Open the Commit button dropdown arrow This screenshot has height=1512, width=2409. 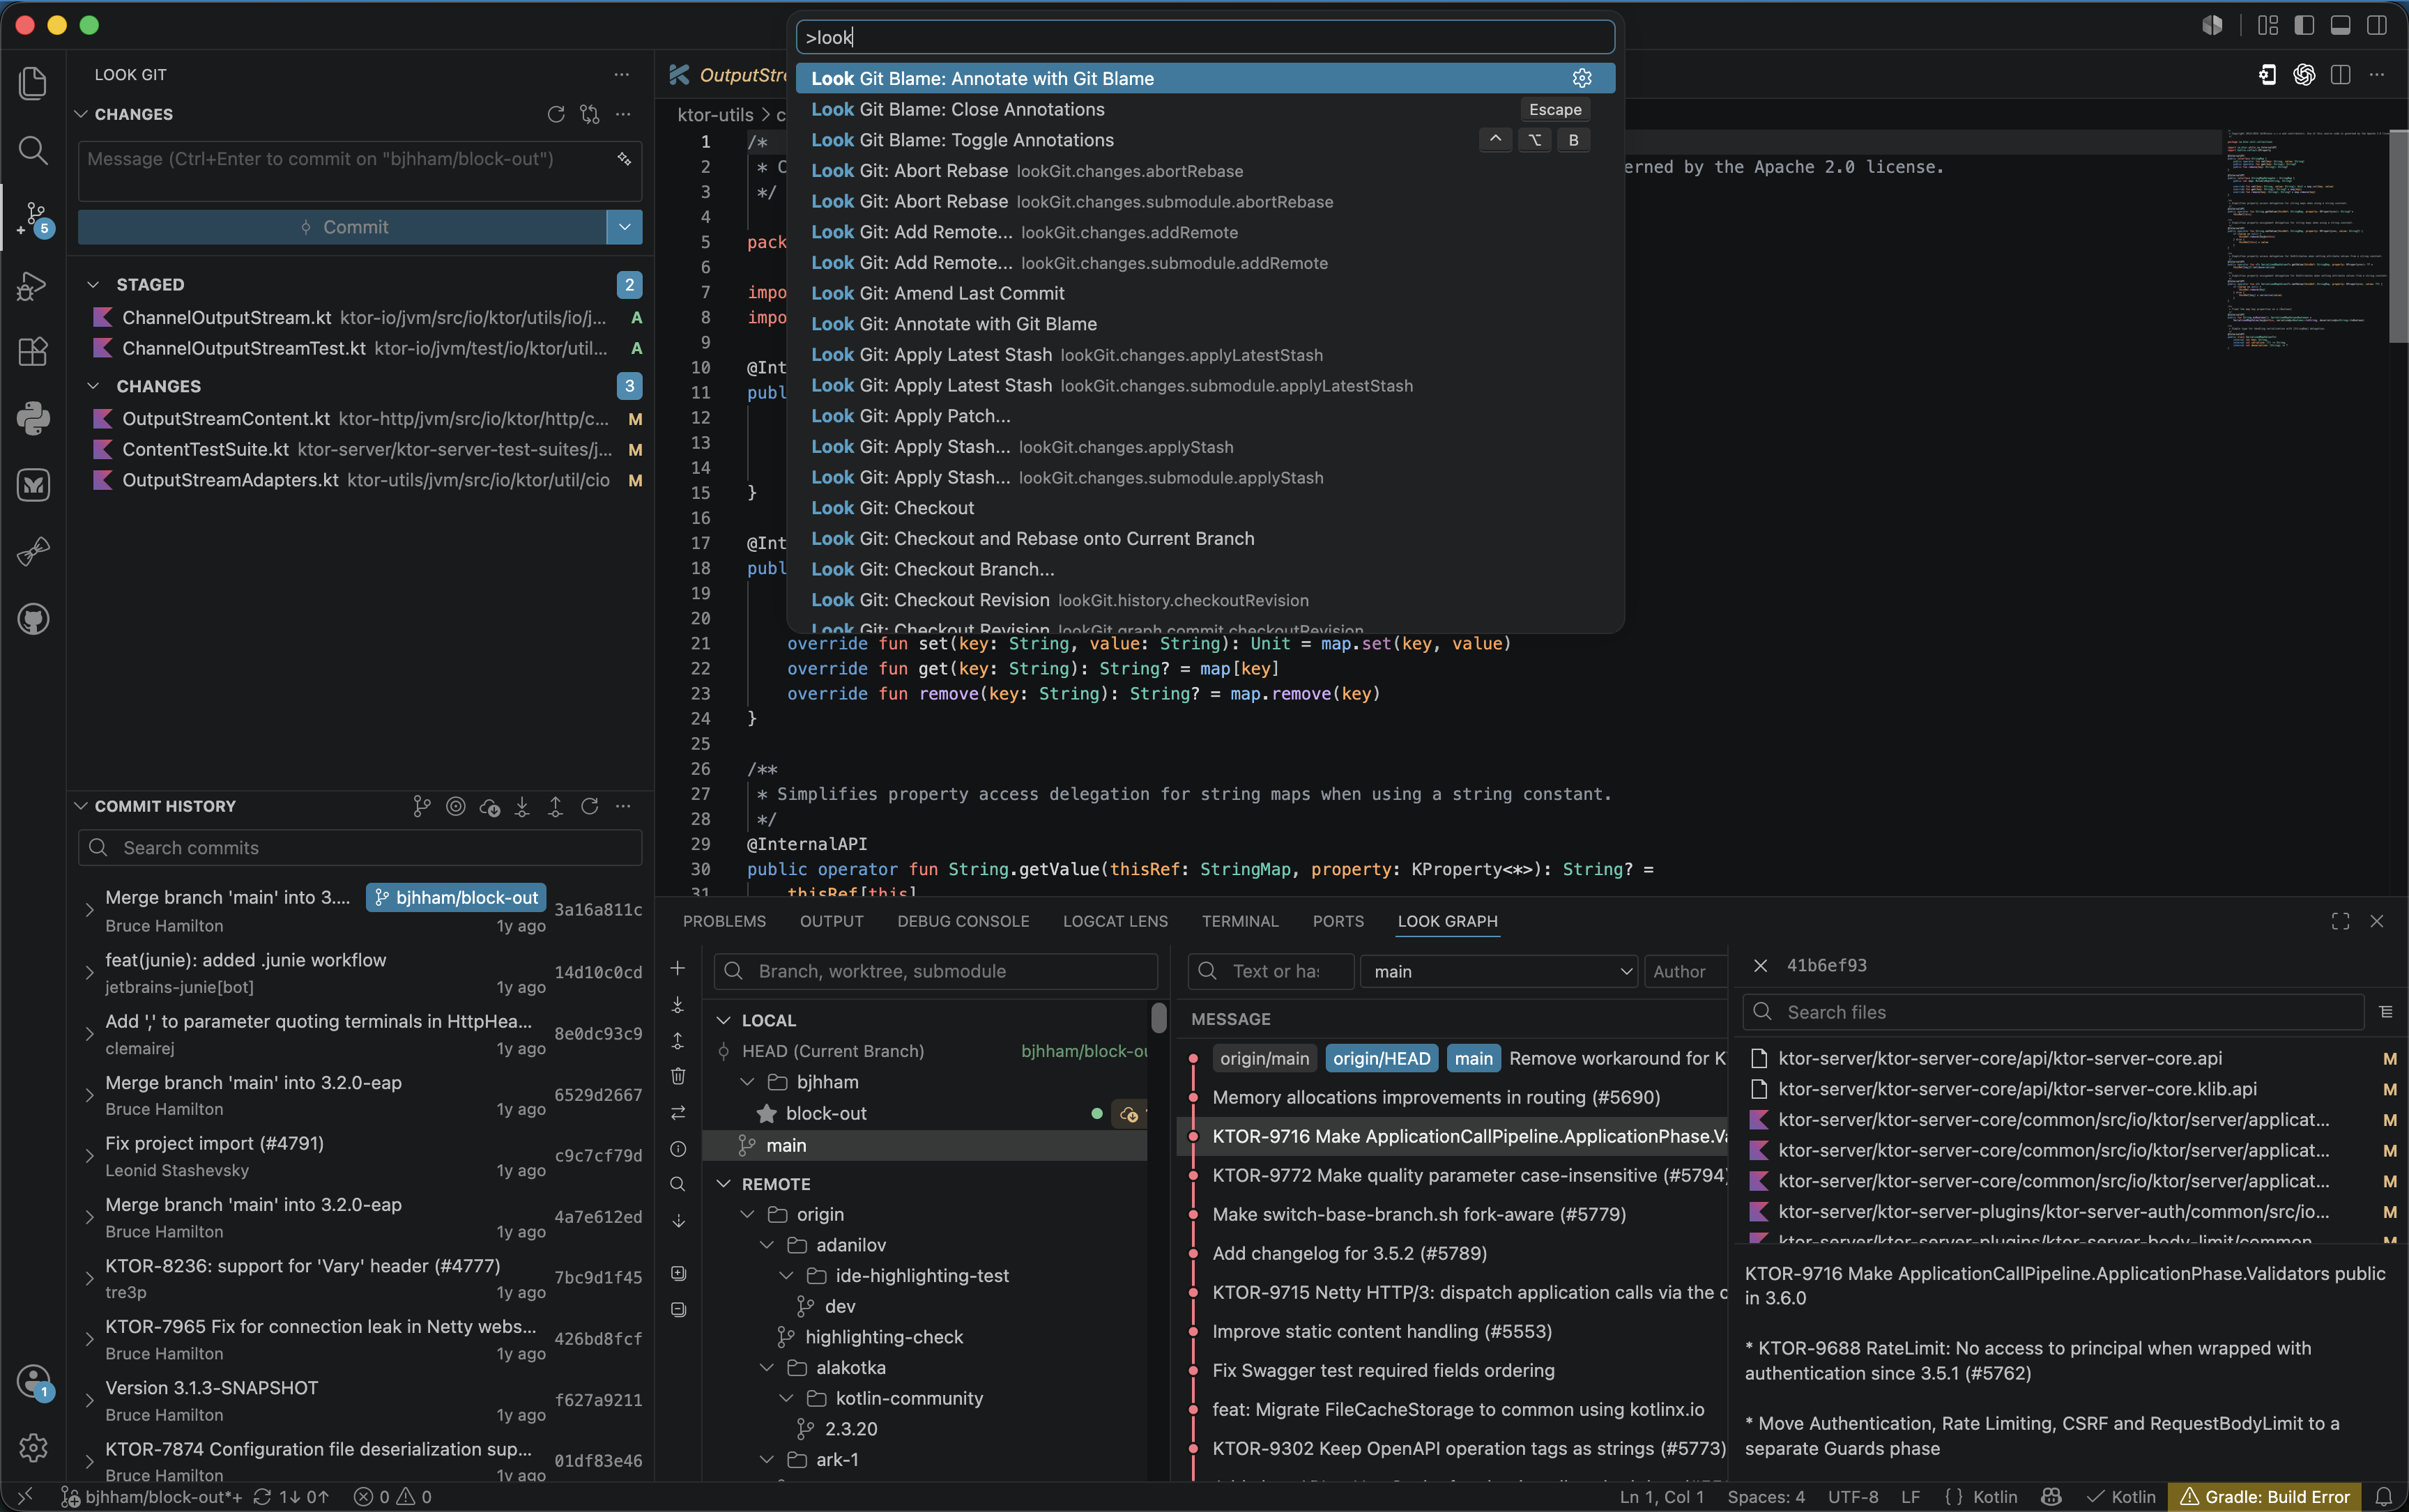(625, 227)
